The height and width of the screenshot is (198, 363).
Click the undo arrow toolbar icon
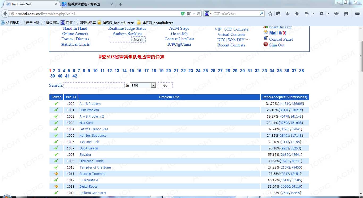click(x=307, y=14)
